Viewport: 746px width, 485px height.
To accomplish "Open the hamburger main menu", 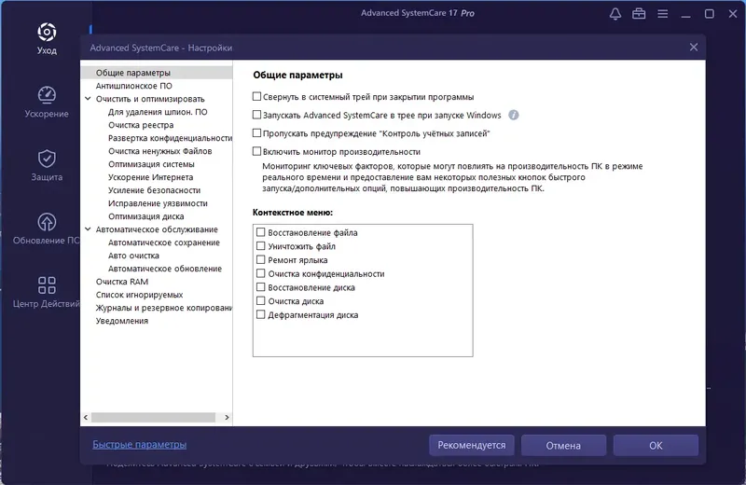I will pos(662,14).
